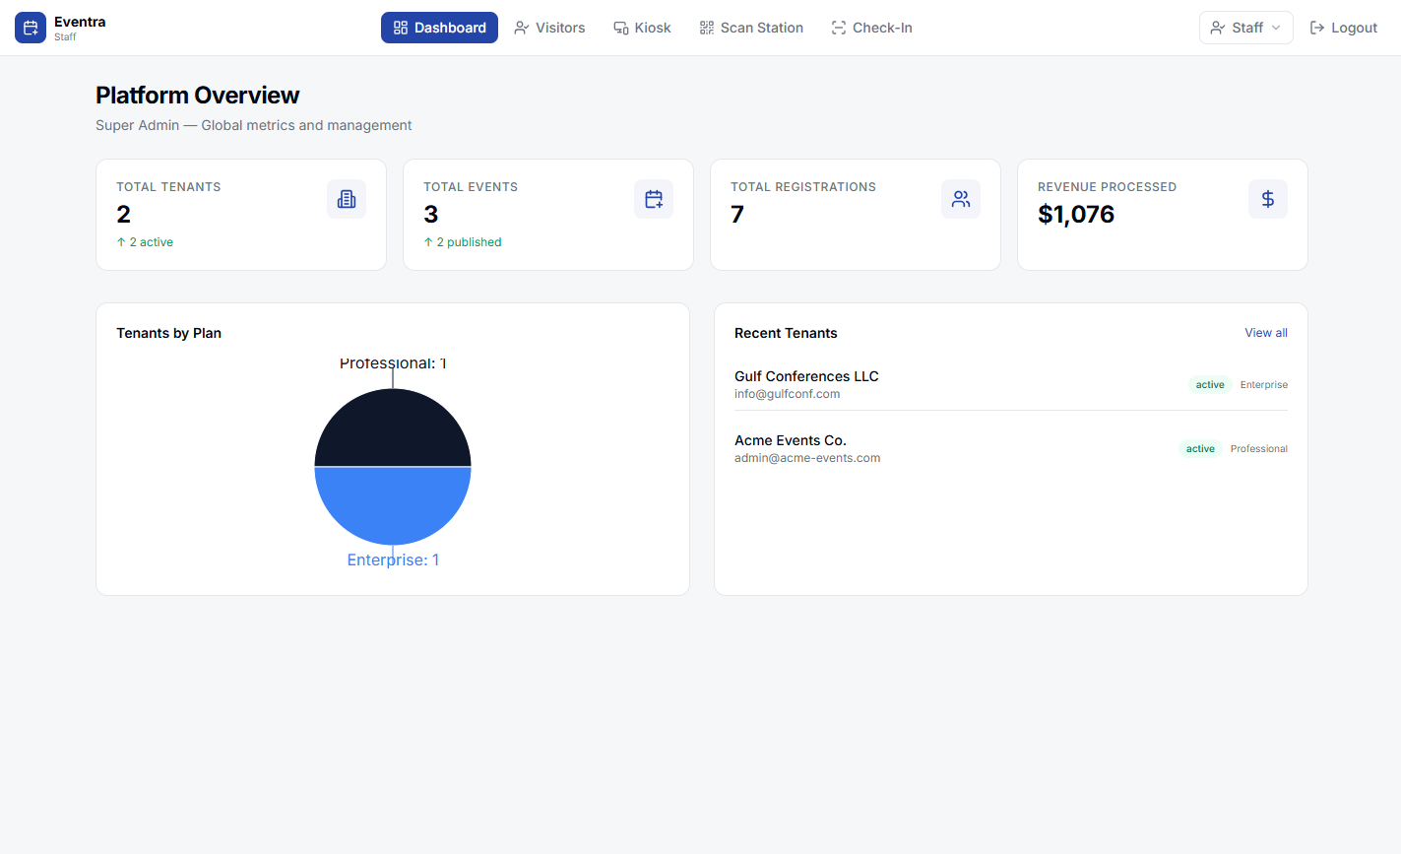Click the Professional plan label of Acme Events
This screenshot has height=854, width=1401.
[x=1259, y=449]
